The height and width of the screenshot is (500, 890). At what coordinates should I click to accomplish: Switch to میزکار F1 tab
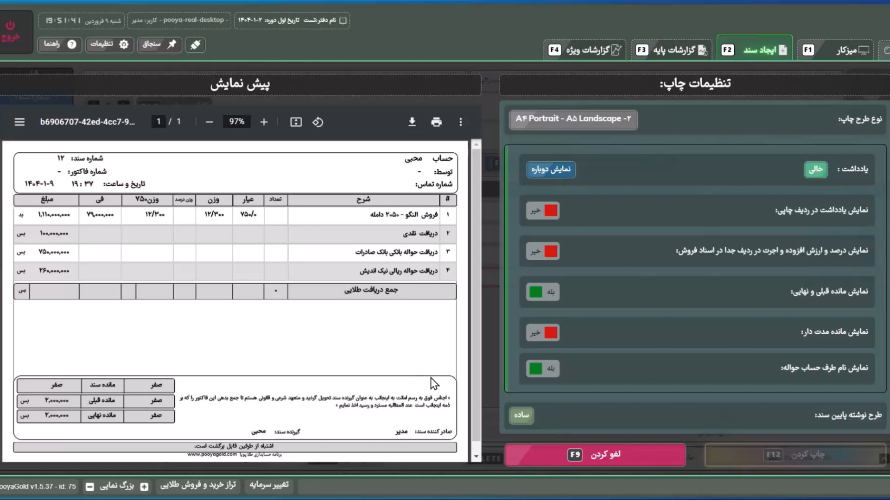(836, 50)
